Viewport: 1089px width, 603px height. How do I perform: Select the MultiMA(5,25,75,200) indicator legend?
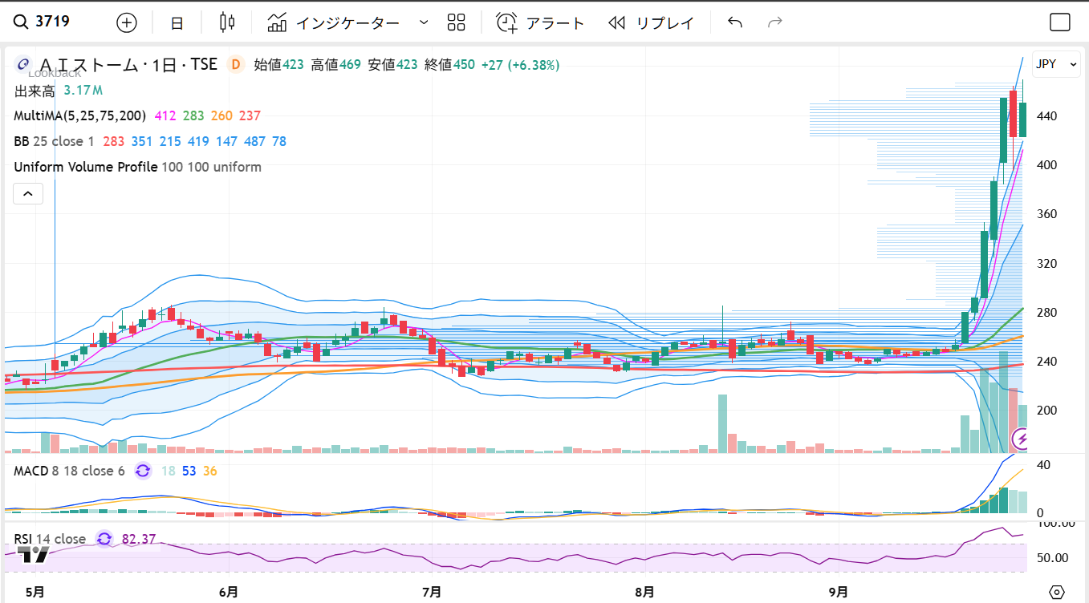(x=79, y=116)
